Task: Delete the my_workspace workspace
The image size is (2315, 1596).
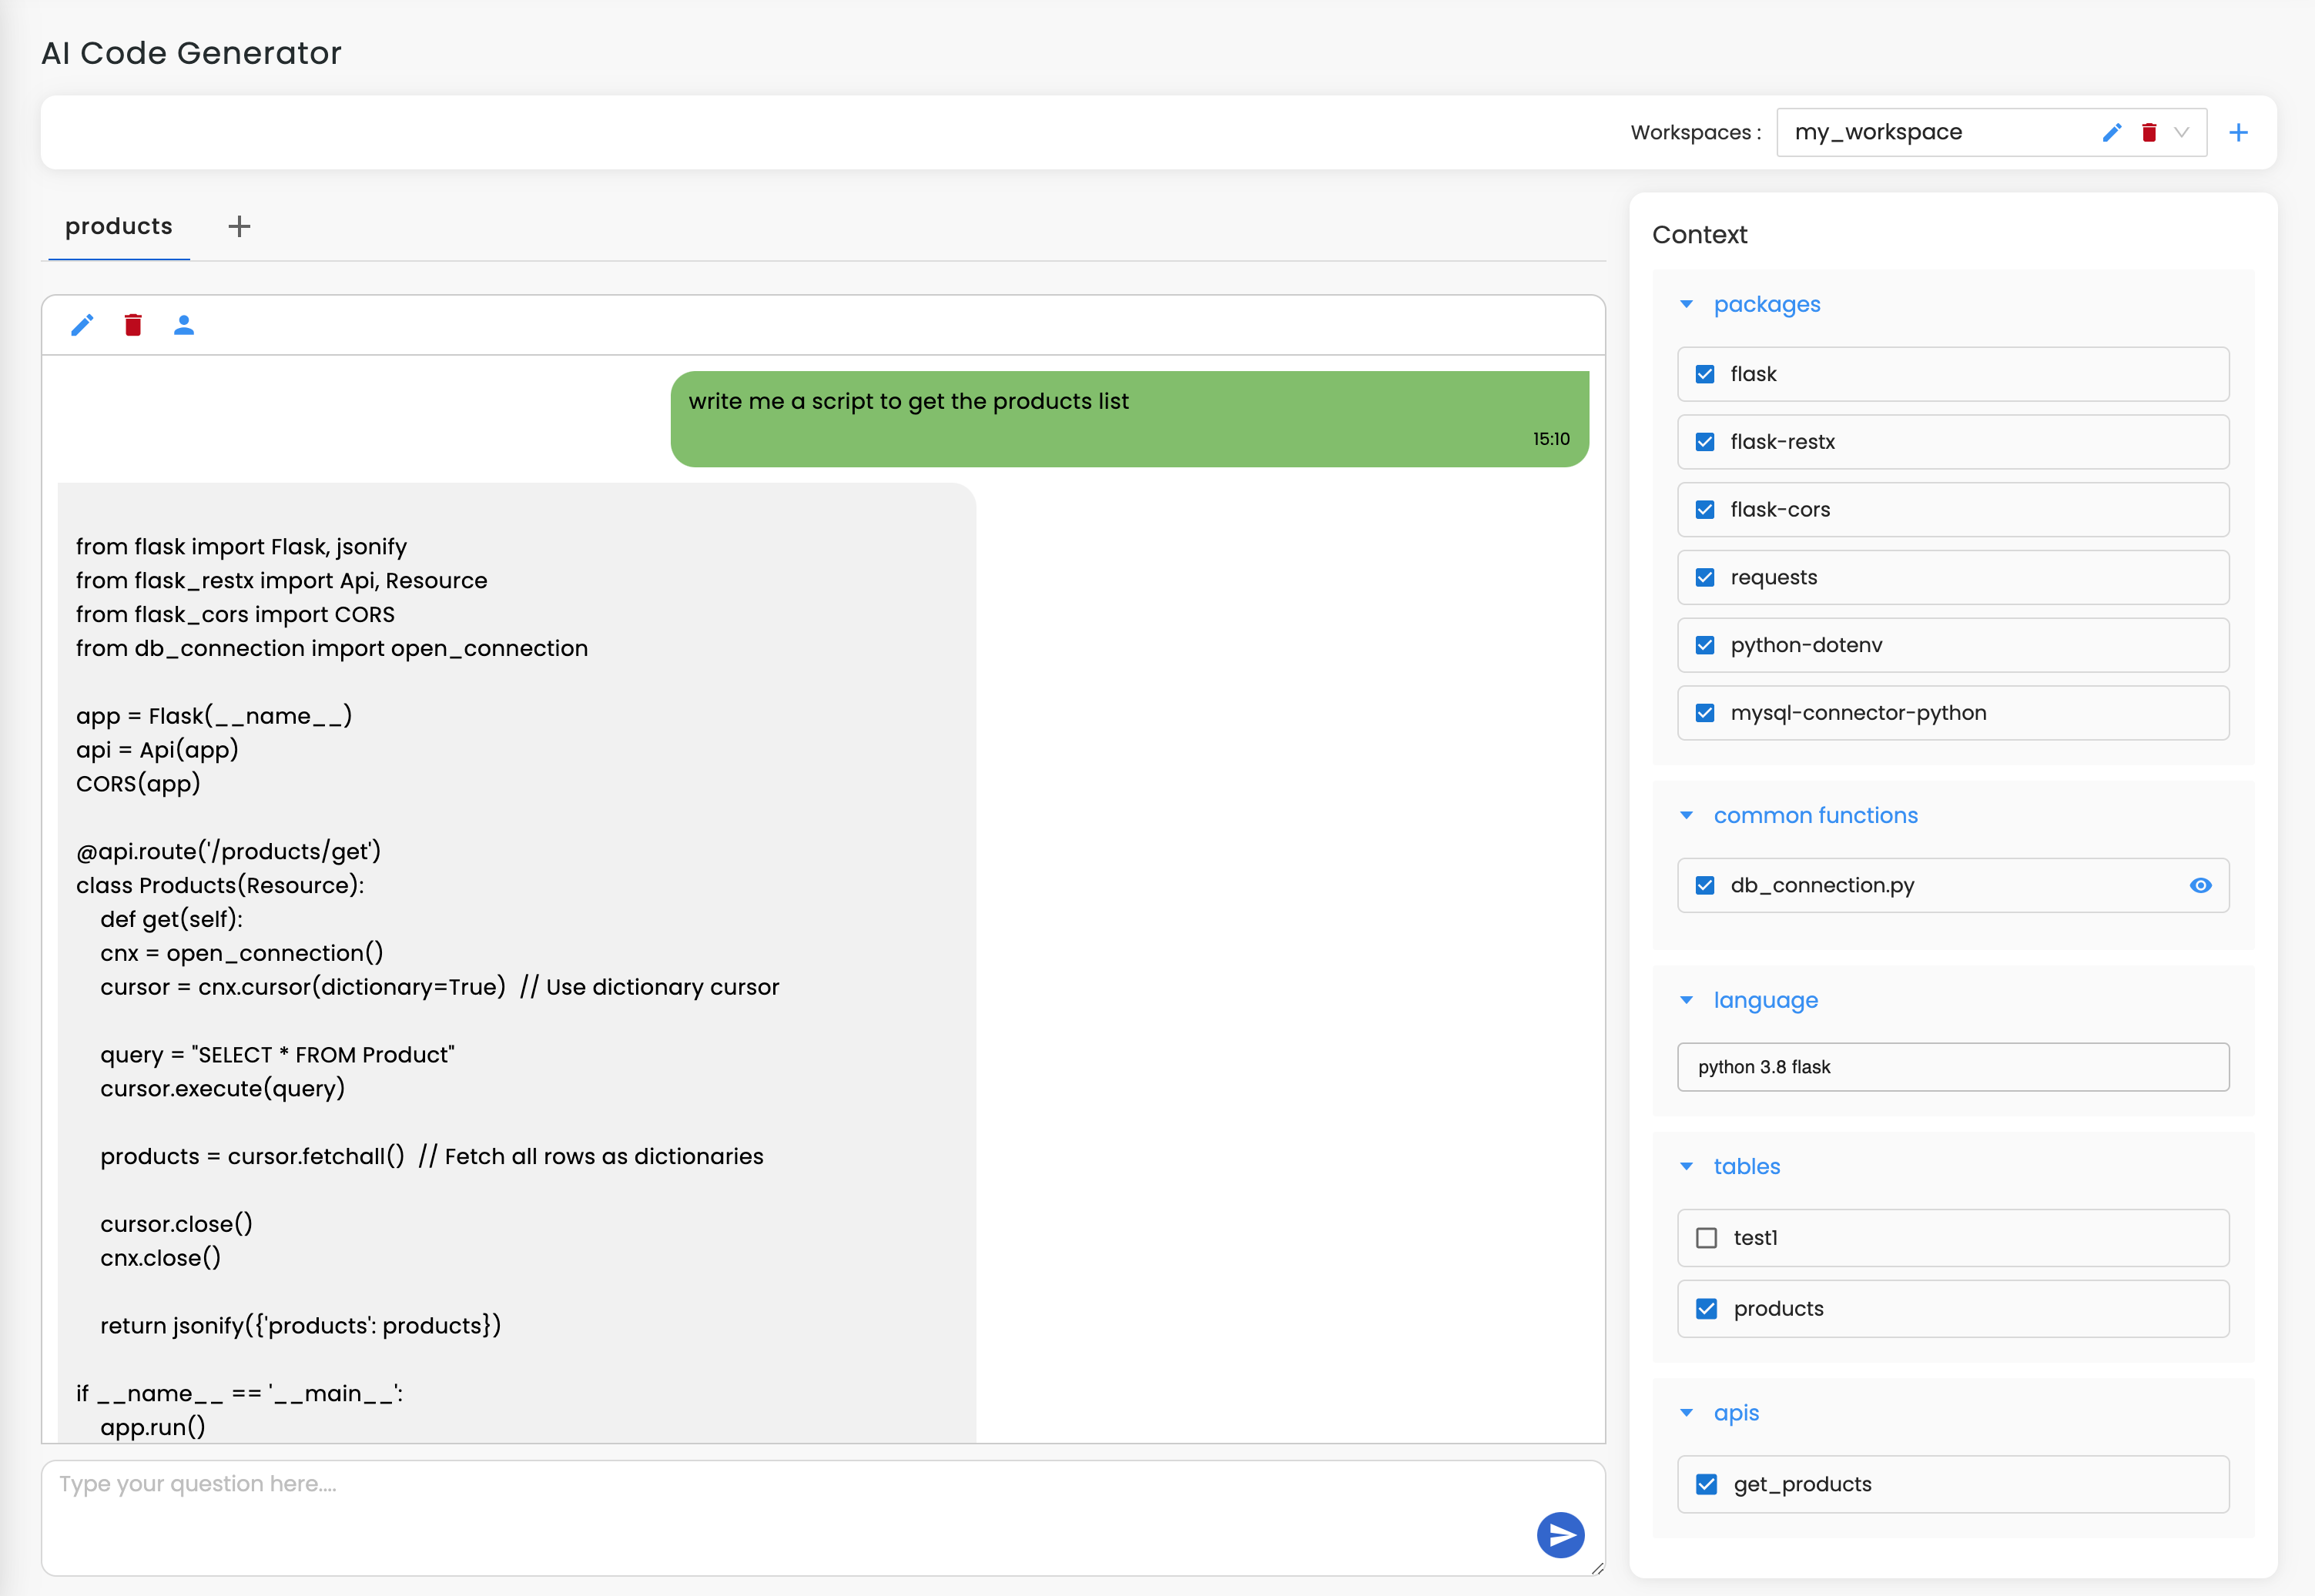Action: point(2149,131)
